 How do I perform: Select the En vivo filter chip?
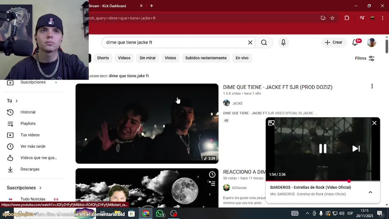(x=242, y=58)
